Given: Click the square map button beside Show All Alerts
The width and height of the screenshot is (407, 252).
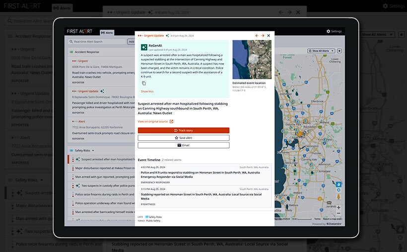Looking at the screenshot, I should click(x=339, y=51).
